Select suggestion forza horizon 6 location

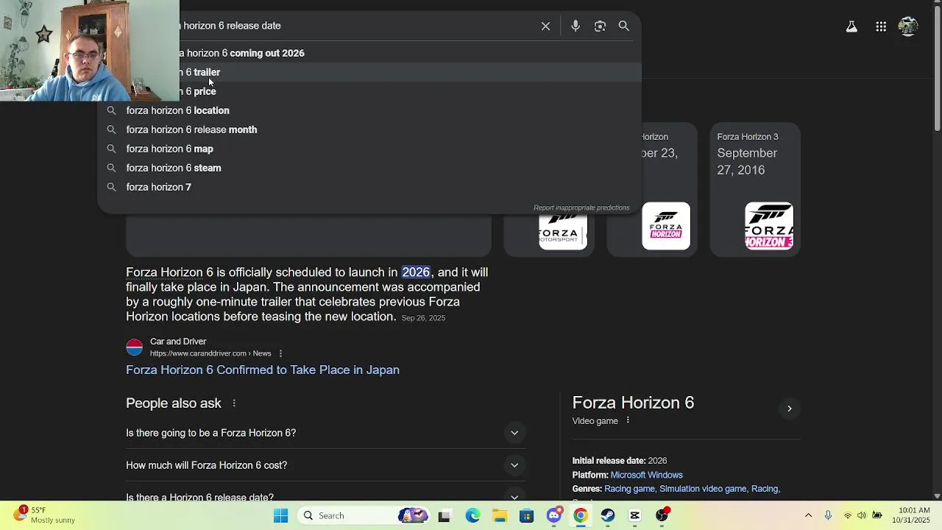point(369,110)
